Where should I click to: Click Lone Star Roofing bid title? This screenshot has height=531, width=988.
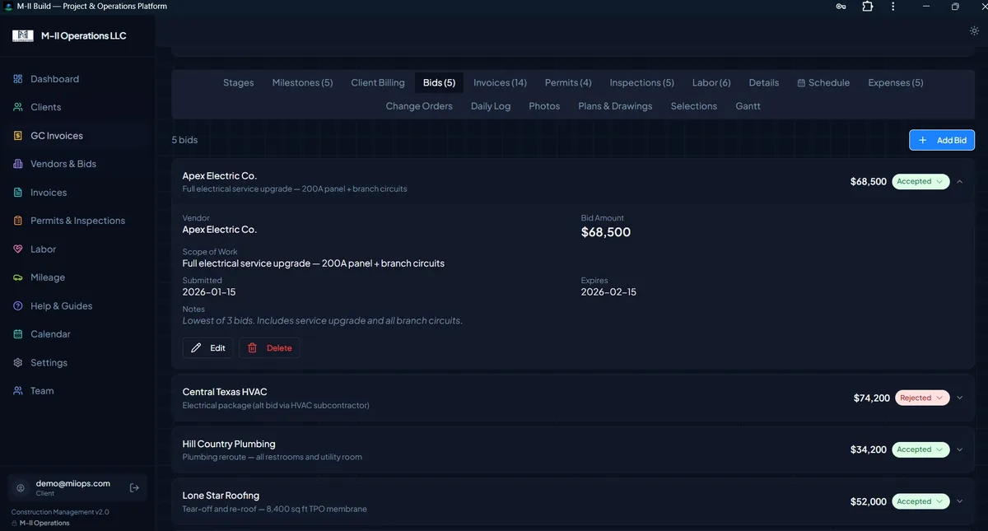[221, 496]
